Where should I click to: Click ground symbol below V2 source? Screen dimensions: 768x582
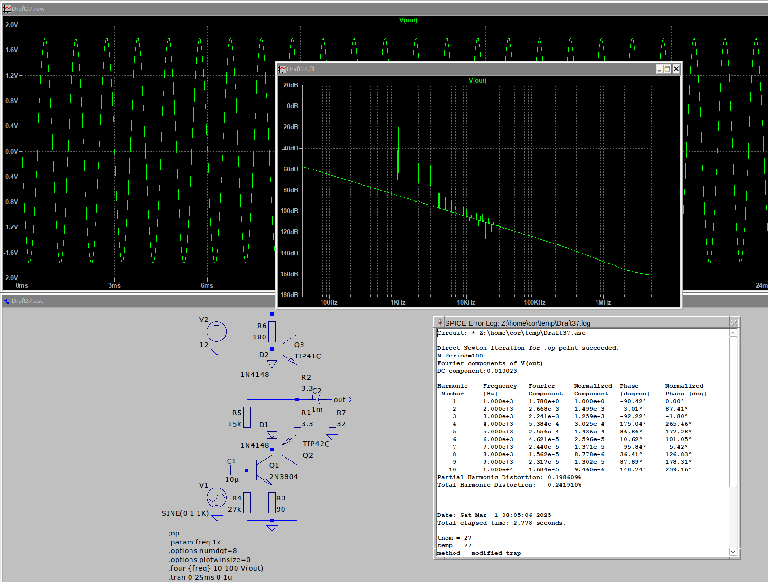[x=217, y=352]
